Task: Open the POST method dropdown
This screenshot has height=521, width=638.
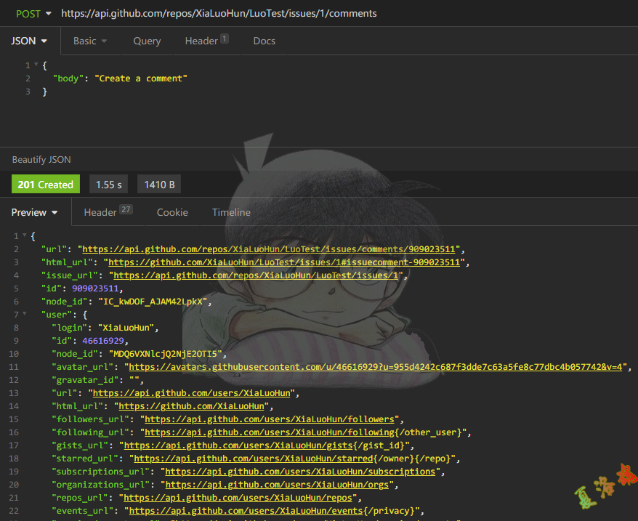Action: 33,13
